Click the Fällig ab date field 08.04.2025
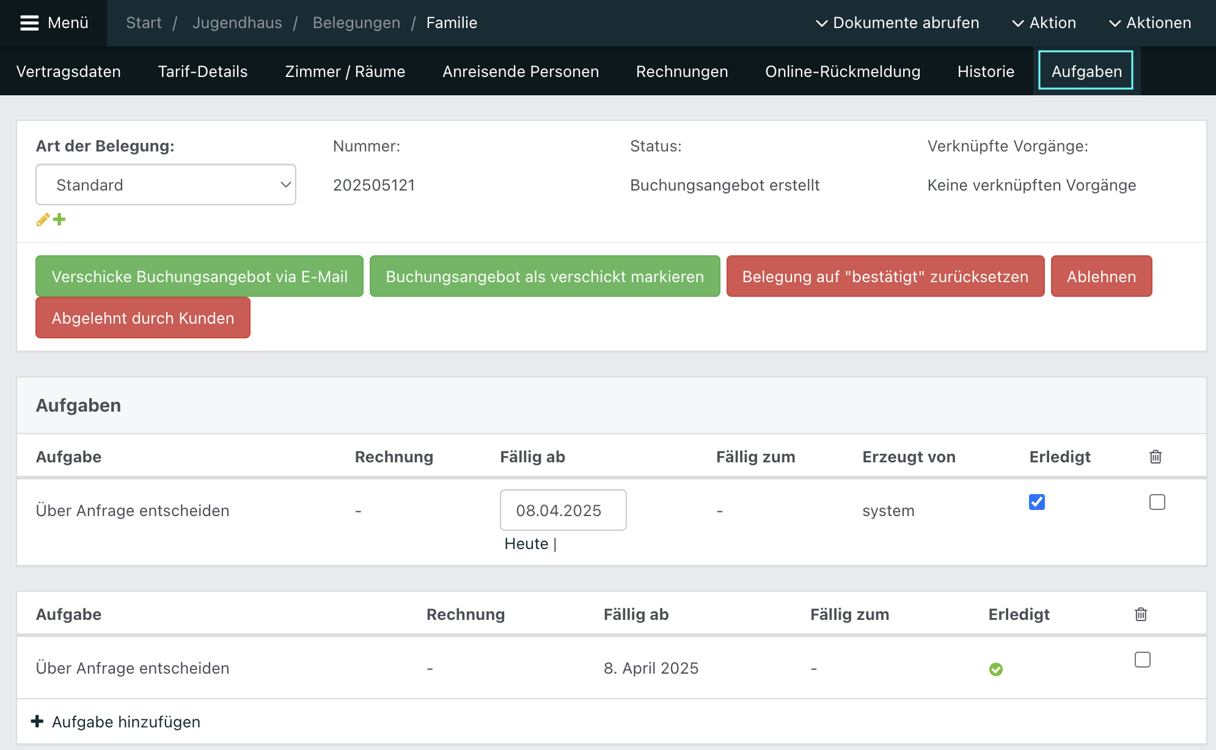Viewport: 1216px width, 750px height. pyautogui.click(x=563, y=510)
